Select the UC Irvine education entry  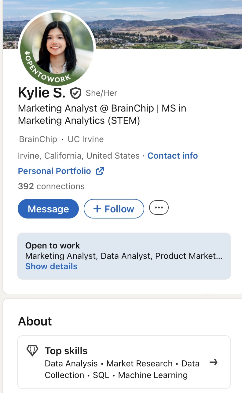pyautogui.click(x=86, y=139)
